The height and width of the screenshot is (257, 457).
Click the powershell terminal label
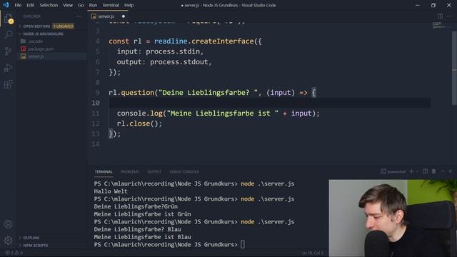tap(393, 171)
